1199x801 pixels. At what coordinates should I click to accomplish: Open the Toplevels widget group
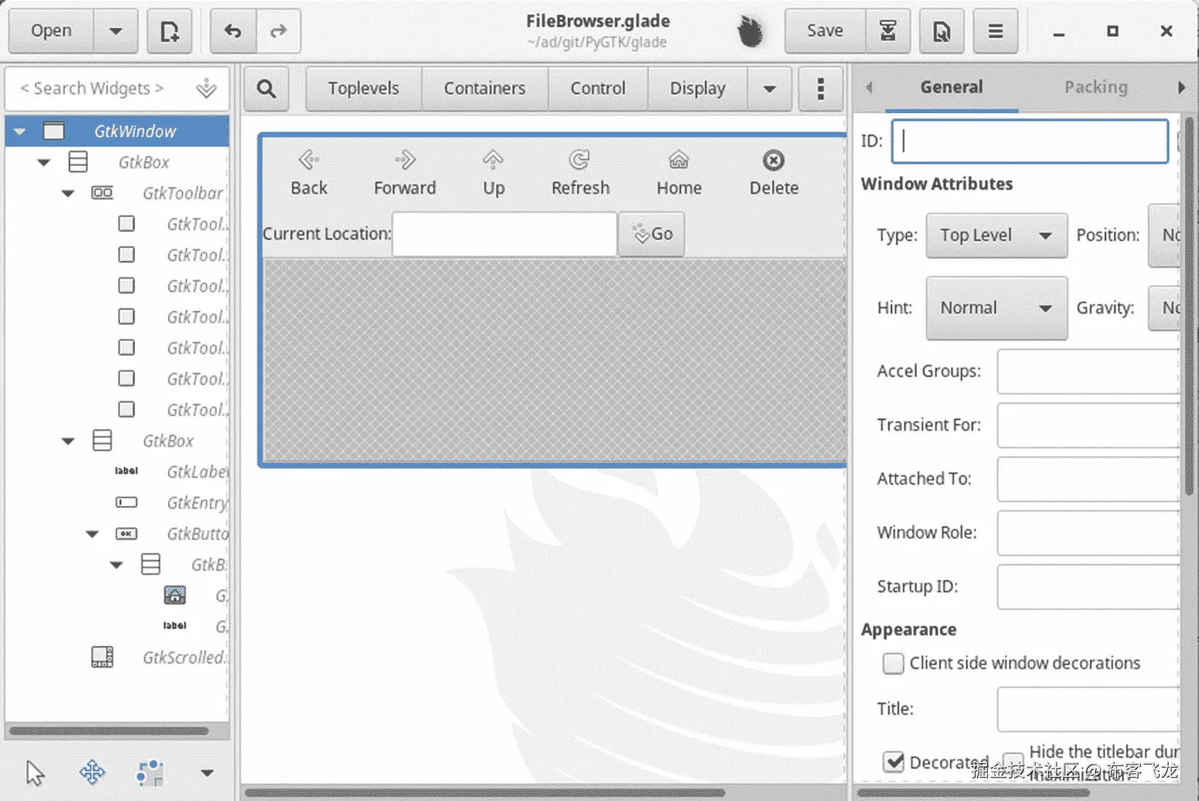point(363,89)
